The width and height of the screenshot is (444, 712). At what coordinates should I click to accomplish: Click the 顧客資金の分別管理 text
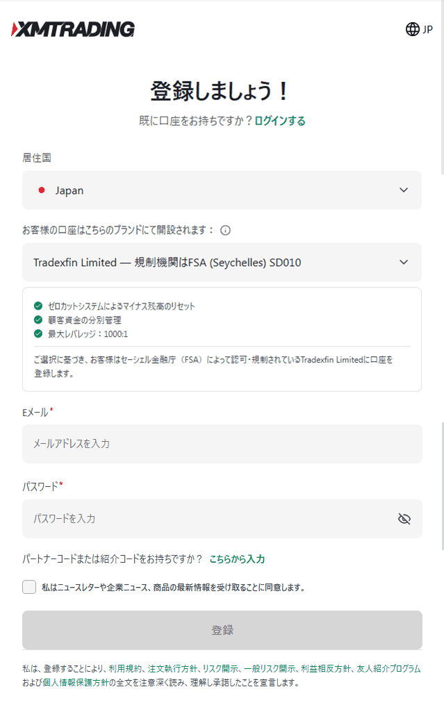tap(85, 320)
